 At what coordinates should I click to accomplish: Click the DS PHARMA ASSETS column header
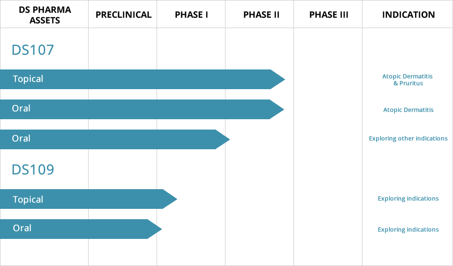[44, 14]
